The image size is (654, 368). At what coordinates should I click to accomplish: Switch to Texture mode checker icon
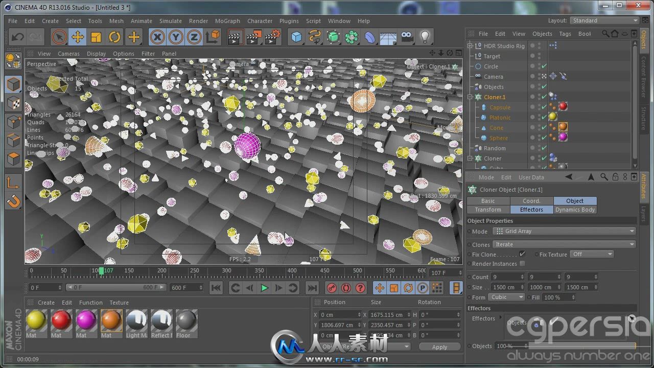tap(13, 103)
